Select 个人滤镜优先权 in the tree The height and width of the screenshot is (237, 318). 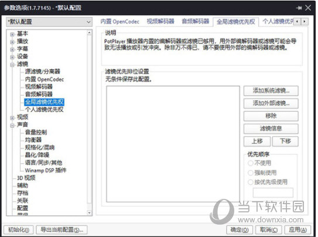pyautogui.click(x=44, y=110)
